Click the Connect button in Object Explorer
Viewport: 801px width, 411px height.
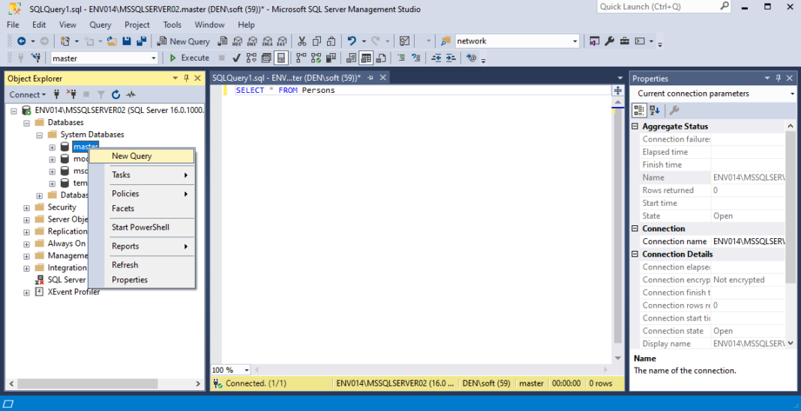[27, 94]
